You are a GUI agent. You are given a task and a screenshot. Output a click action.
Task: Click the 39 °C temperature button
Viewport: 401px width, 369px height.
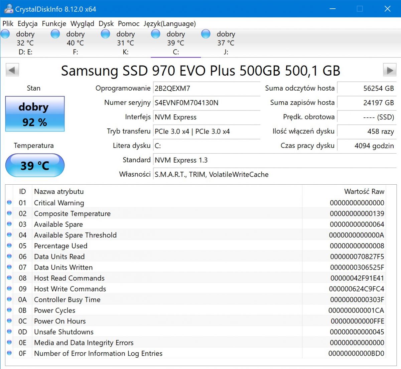[x=35, y=165]
